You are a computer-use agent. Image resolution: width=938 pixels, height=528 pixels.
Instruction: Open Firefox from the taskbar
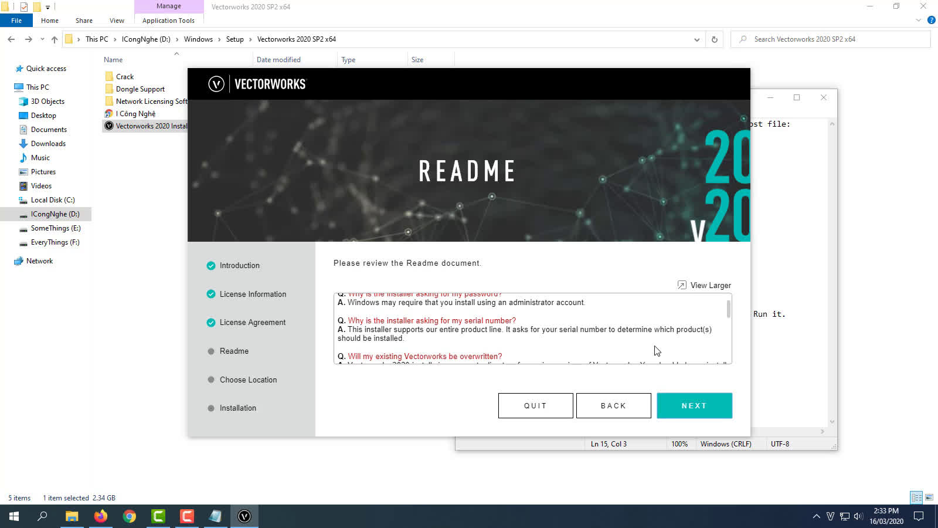point(101,516)
